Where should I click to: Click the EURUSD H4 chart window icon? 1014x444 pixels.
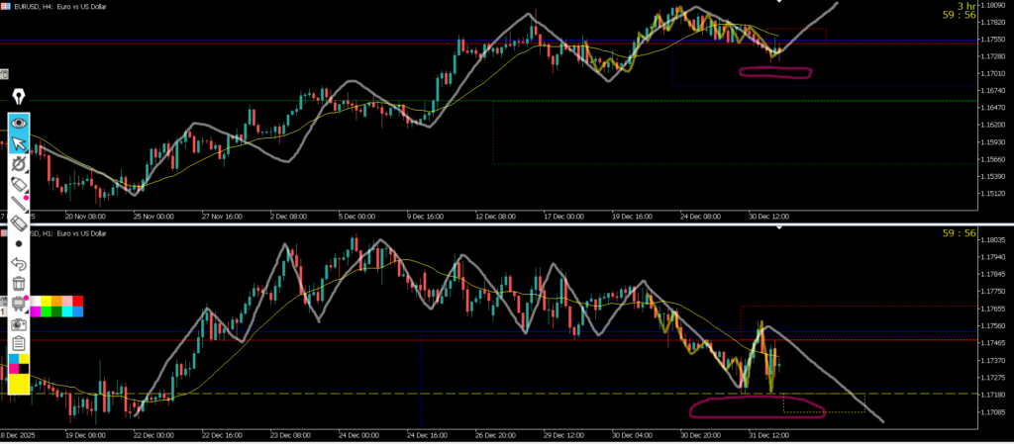(x=6, y=6)
